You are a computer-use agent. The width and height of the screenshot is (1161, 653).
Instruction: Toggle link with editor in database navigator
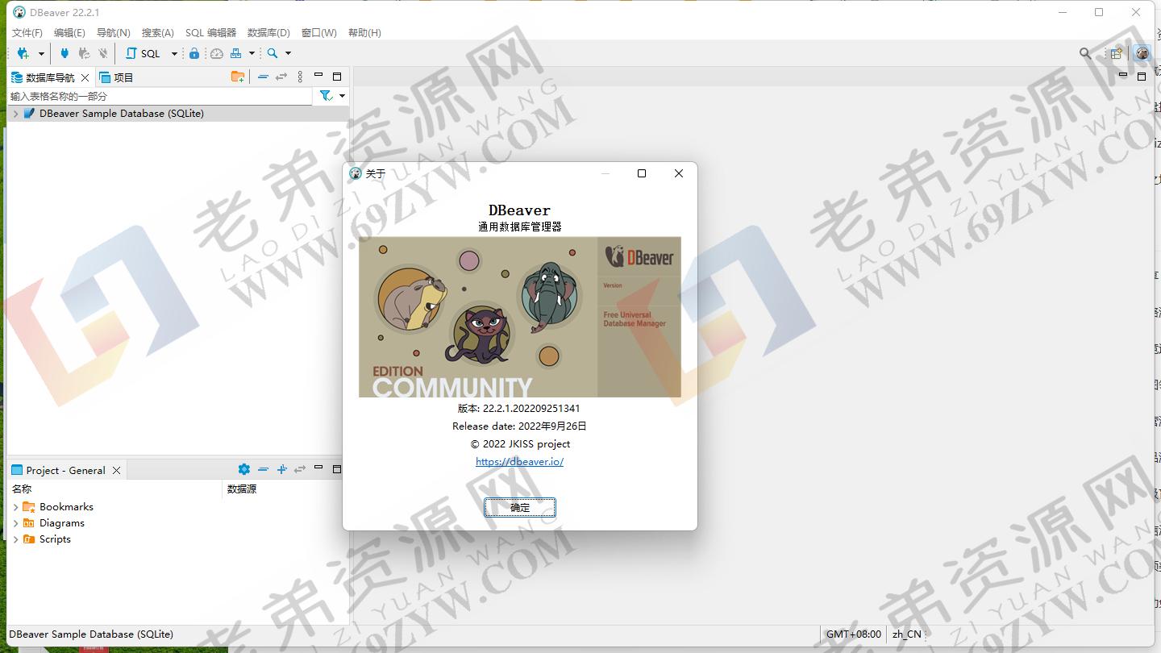[x=281, y=77]
